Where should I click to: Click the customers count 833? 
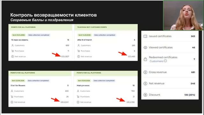click(x=67, y=91)
